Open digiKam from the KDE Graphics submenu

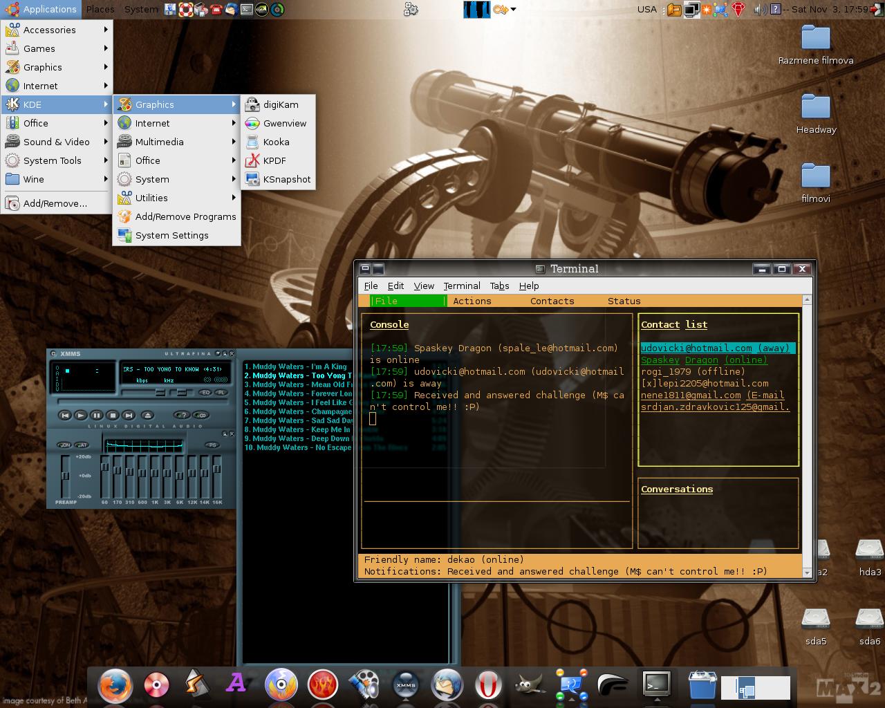point(280,104)
